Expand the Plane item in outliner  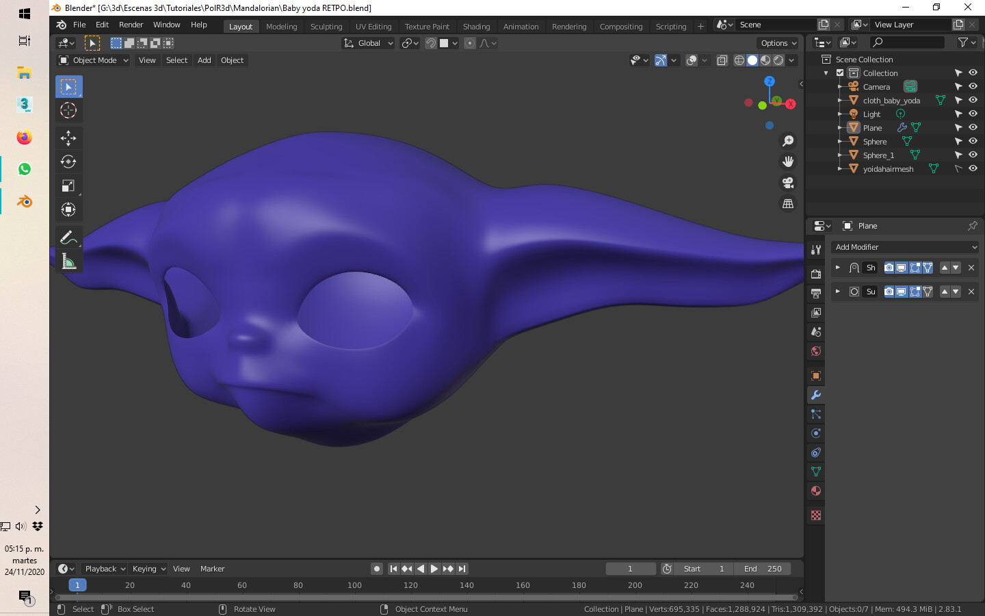tap(840, 127)
